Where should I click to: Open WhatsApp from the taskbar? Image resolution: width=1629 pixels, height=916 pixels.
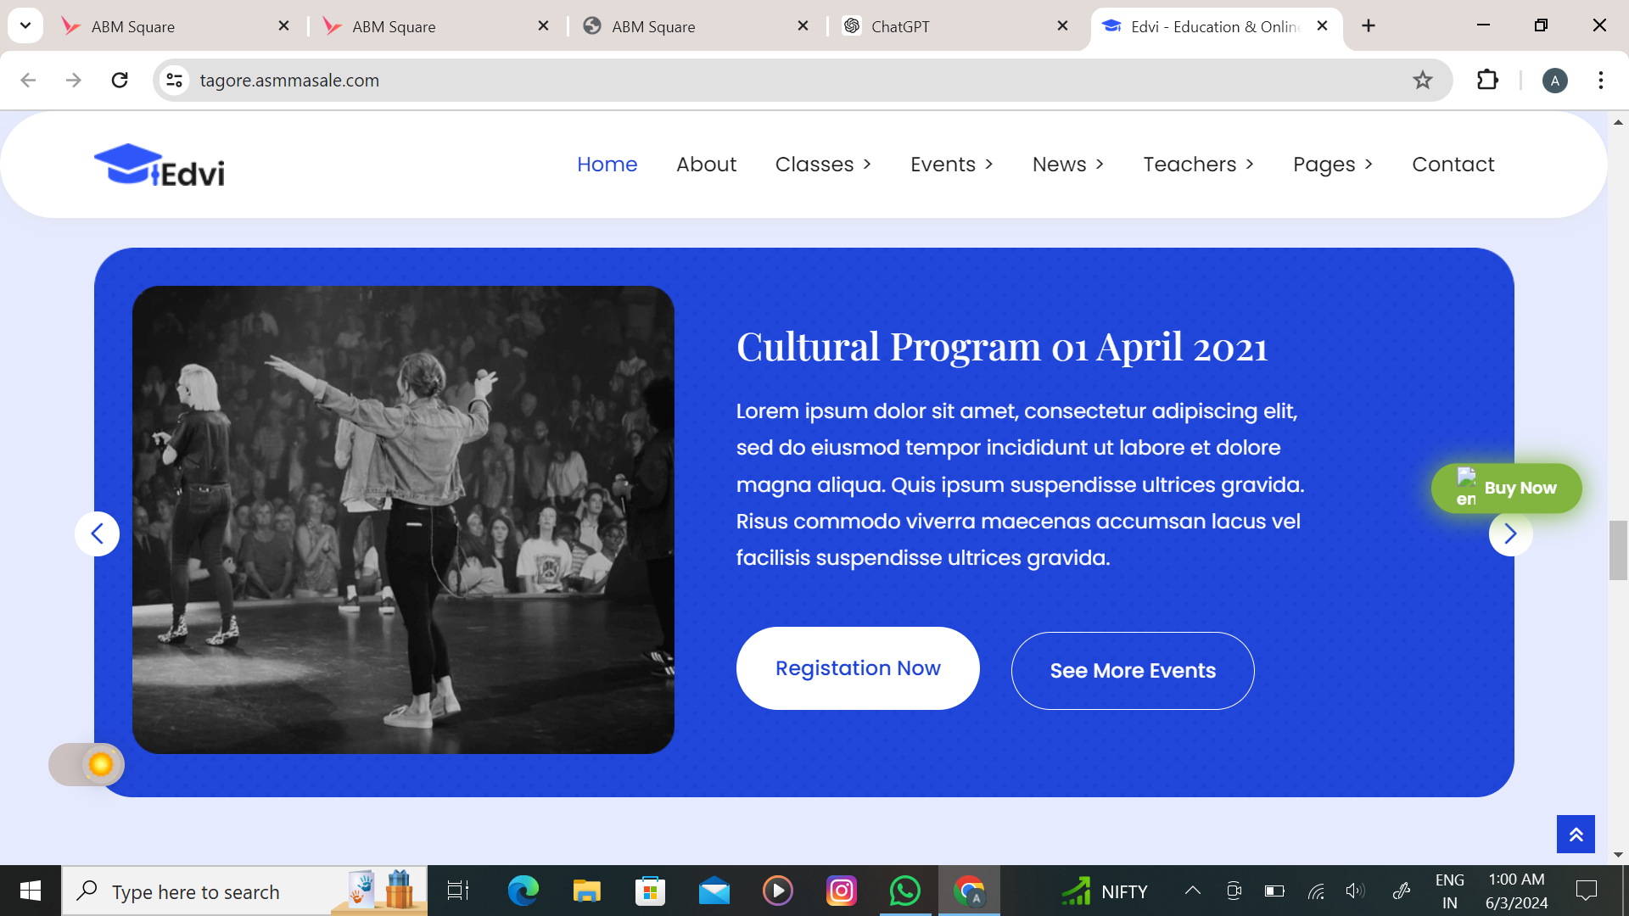click(x=904, y=891)
